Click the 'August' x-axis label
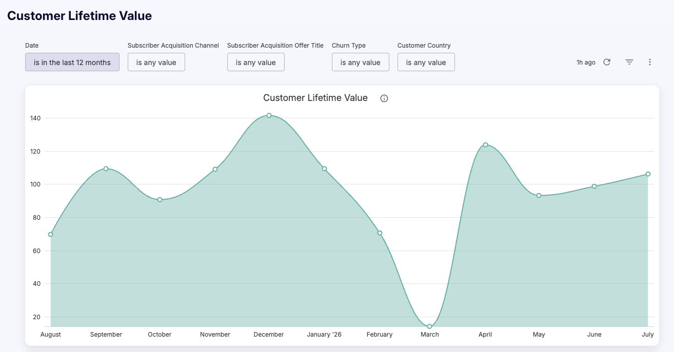The height and width of the screenshot is (352, 674). (x=51, y=335)
